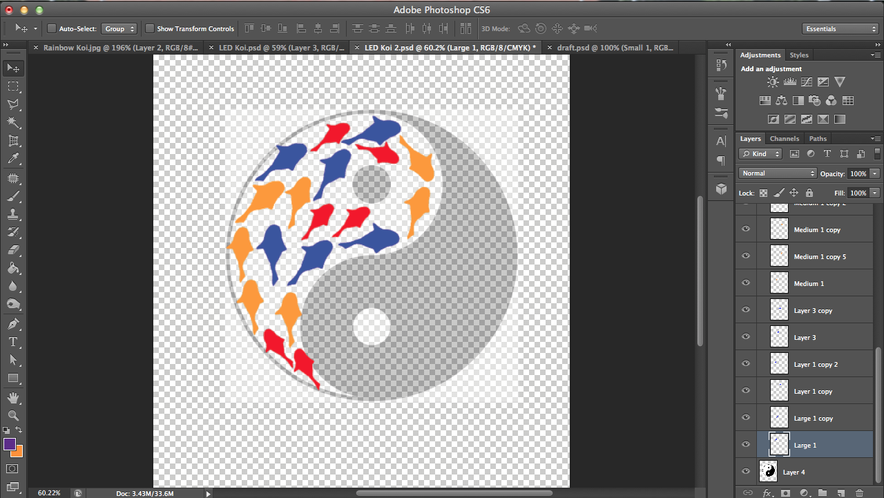Click the Add layer mask button
884x498 pixels.
point(785,492)
